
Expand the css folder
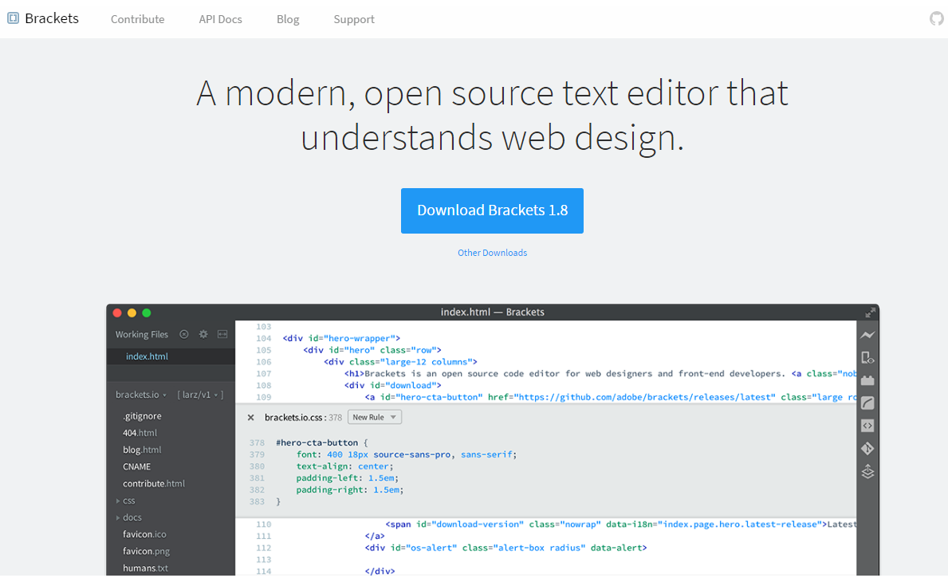[x=128, y=500]
